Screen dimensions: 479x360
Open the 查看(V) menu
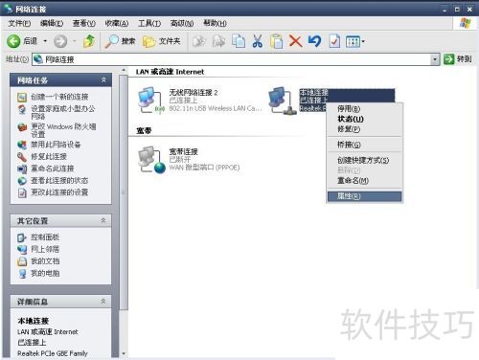point(84,23)
